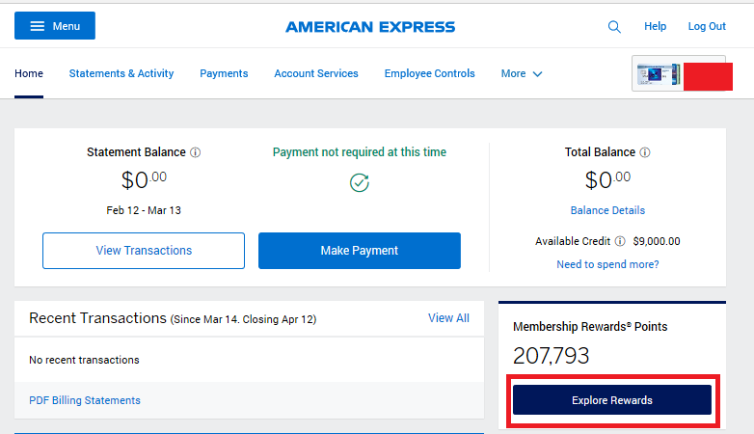
Task: Click the Available Credit info icon
Action: coord(620,241)
